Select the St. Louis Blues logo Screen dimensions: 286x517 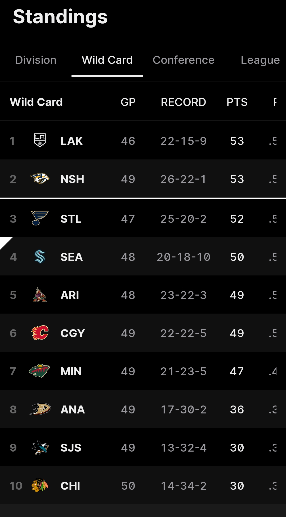[40, 218]
